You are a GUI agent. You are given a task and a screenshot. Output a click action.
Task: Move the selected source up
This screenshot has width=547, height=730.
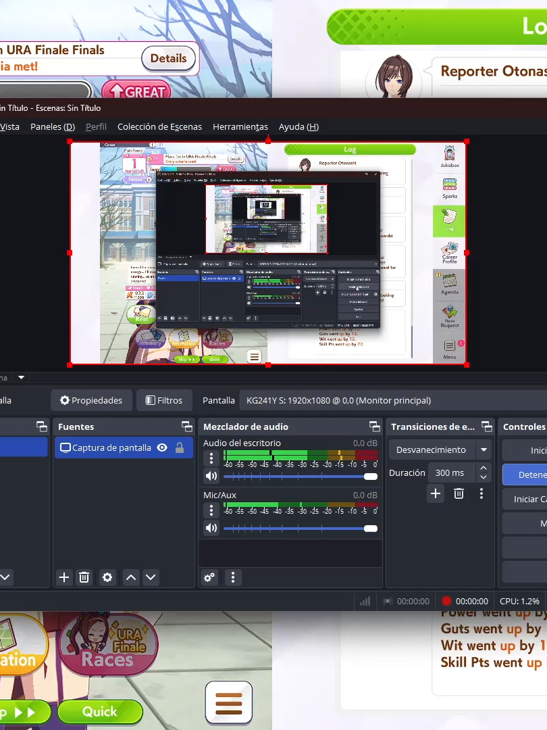click(131, 578)
